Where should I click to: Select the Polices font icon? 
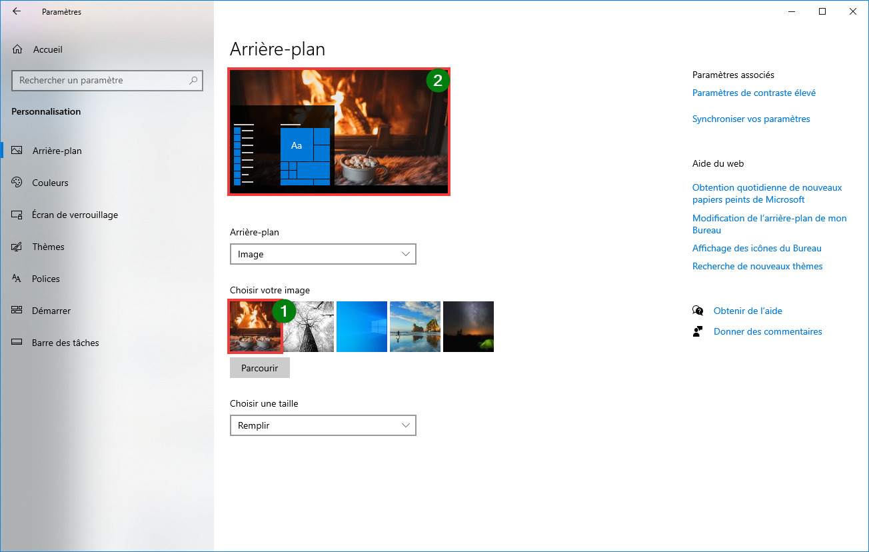[17, 279]
